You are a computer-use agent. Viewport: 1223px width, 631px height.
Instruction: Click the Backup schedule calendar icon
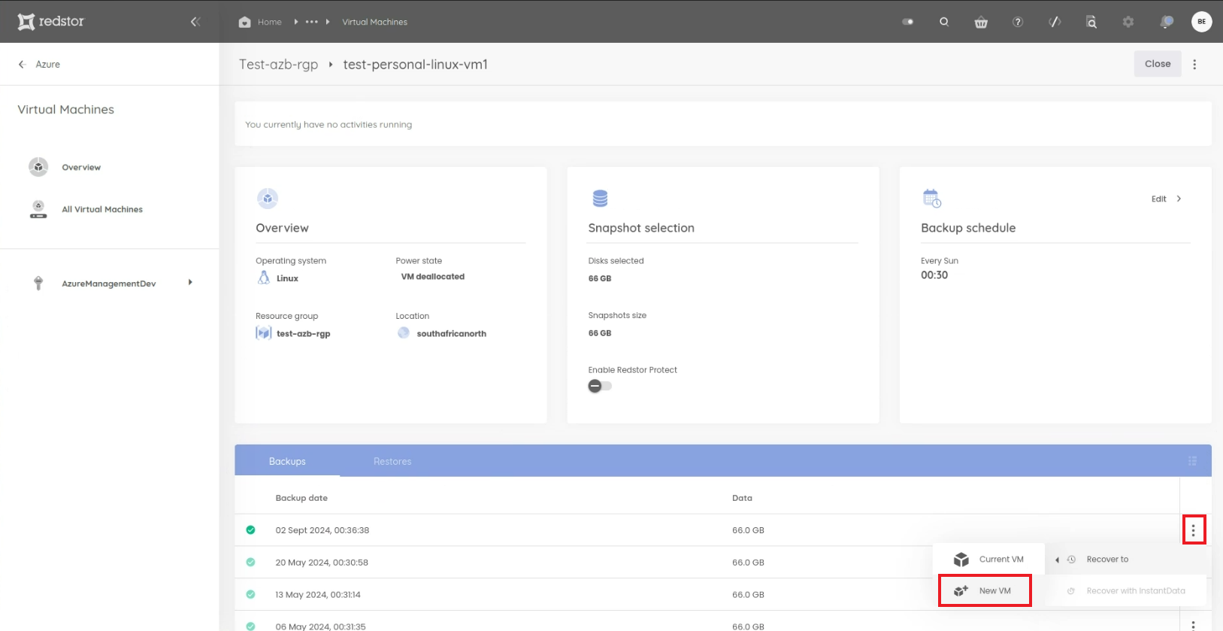932,199
